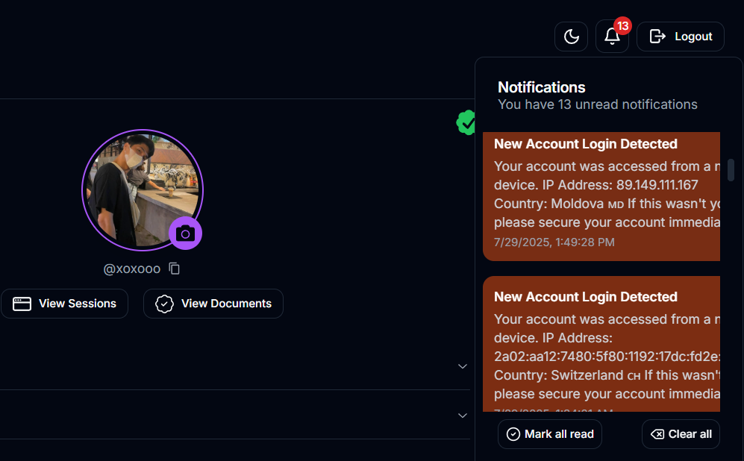The width and height of the screenshot is (744, 461).
Task: Log out using the Logout button
Action: (x=680, y=37)
